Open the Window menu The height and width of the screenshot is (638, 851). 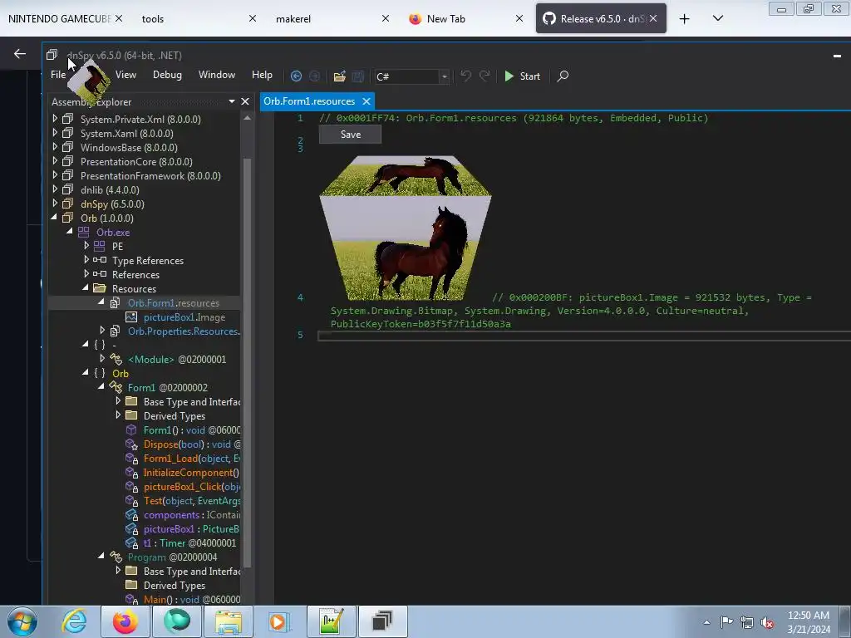tap(217, 75)
